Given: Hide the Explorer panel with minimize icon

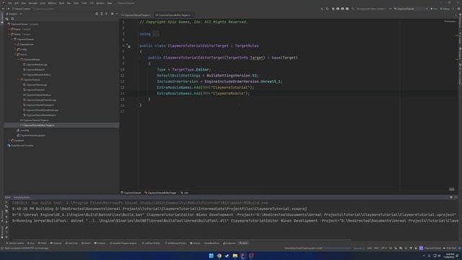Looking at the screenshot, I should coord(117,14).
